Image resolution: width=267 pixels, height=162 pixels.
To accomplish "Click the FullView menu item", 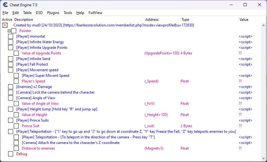I will coord(95,13).
